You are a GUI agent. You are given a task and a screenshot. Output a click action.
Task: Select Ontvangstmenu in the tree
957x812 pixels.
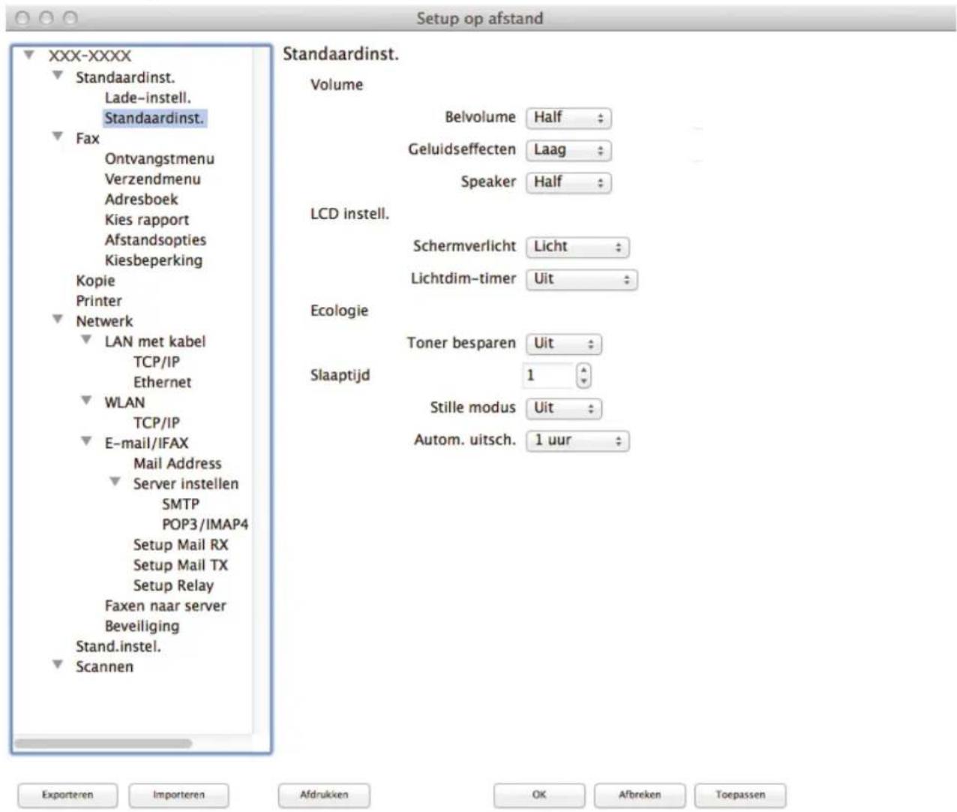(x=160, y=158)
